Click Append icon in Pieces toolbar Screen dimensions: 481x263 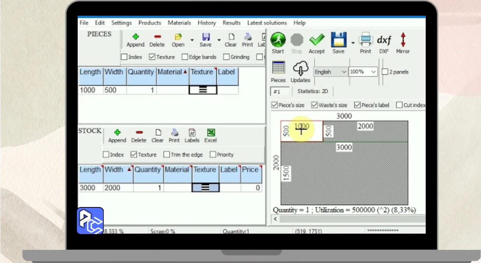(135, 37)
